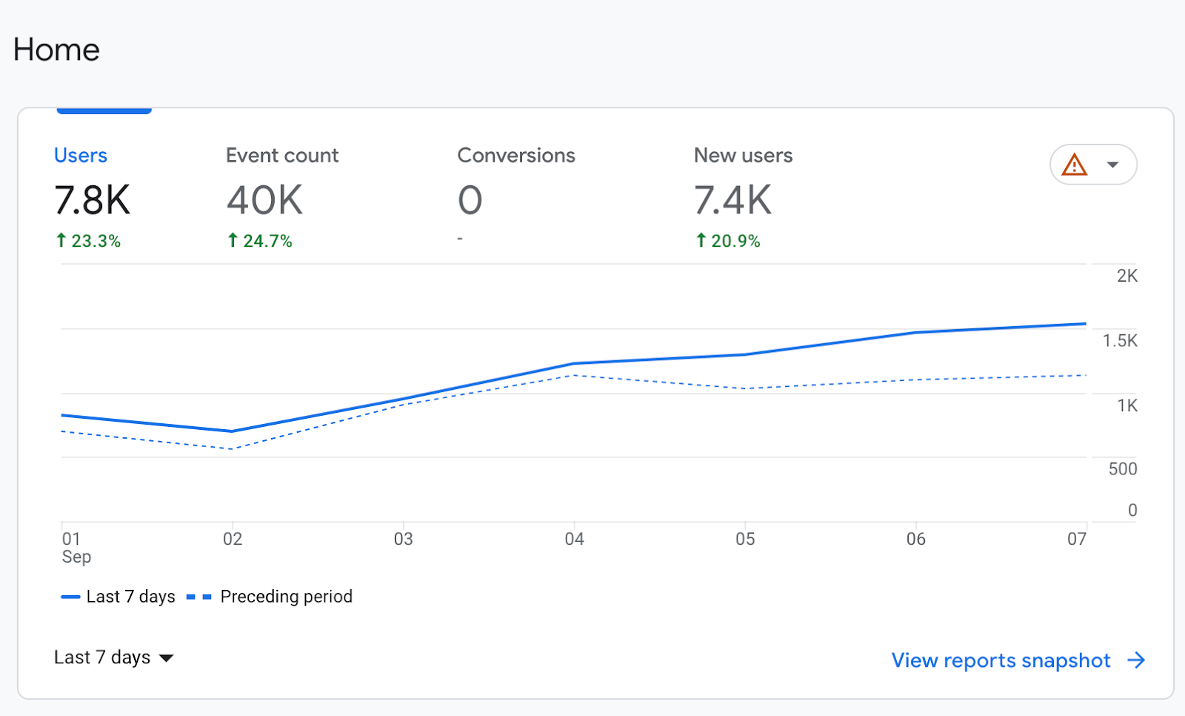Click the caret beside the Last 7 days label
The width and height of the screenshot is (1185, 716).
click(x=167, y=658)
